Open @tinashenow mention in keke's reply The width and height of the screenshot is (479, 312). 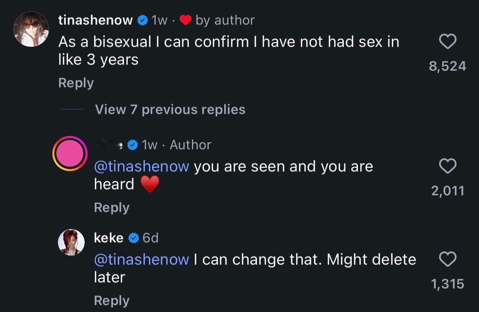(x=142, y=260)
